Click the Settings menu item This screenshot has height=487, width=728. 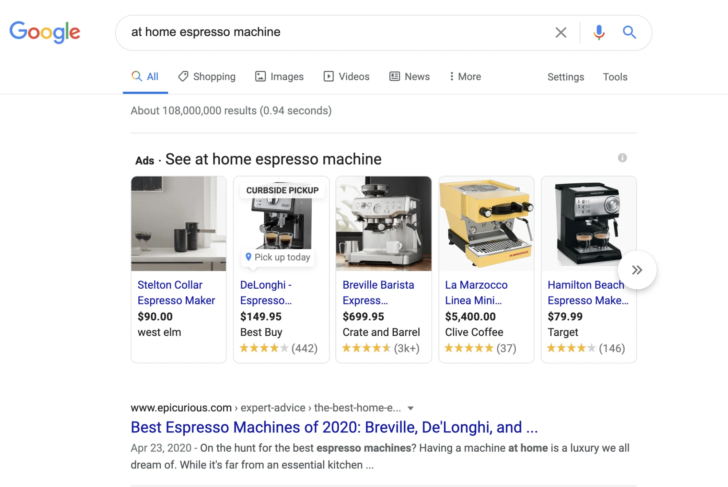[565, 77]
